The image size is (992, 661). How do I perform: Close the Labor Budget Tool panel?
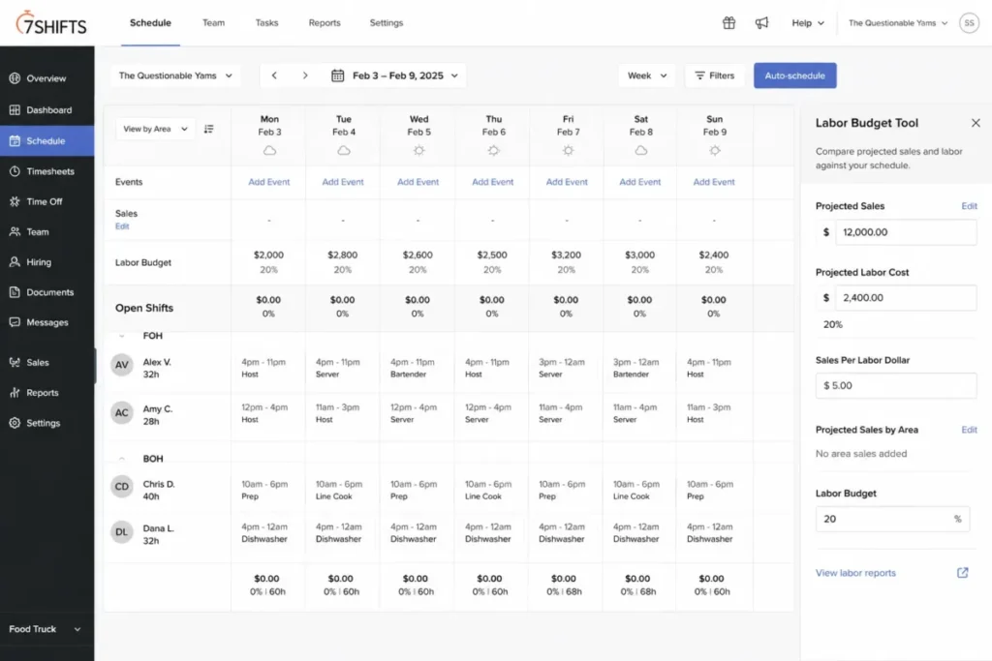(x=976, y=123)
